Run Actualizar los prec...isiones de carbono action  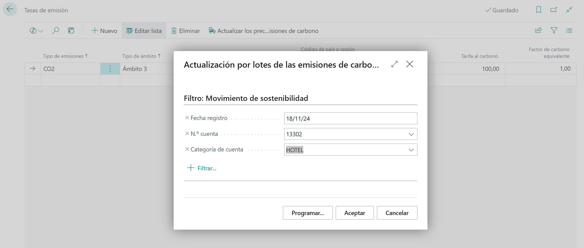(x=264, y=31)
